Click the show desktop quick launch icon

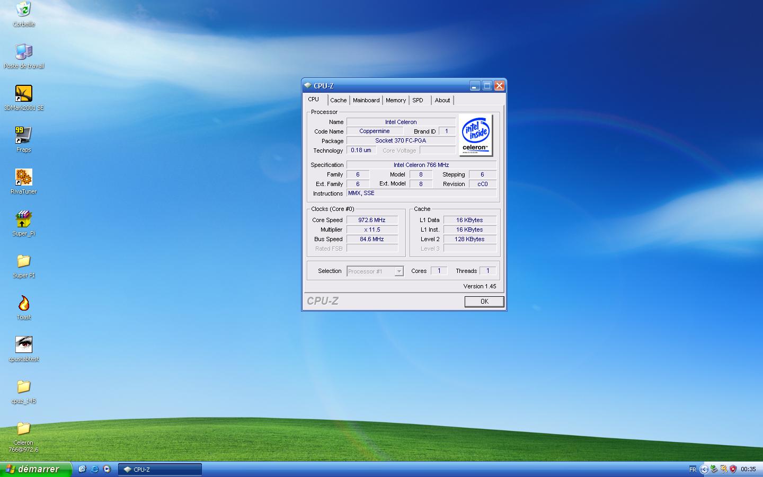point(82,469)
